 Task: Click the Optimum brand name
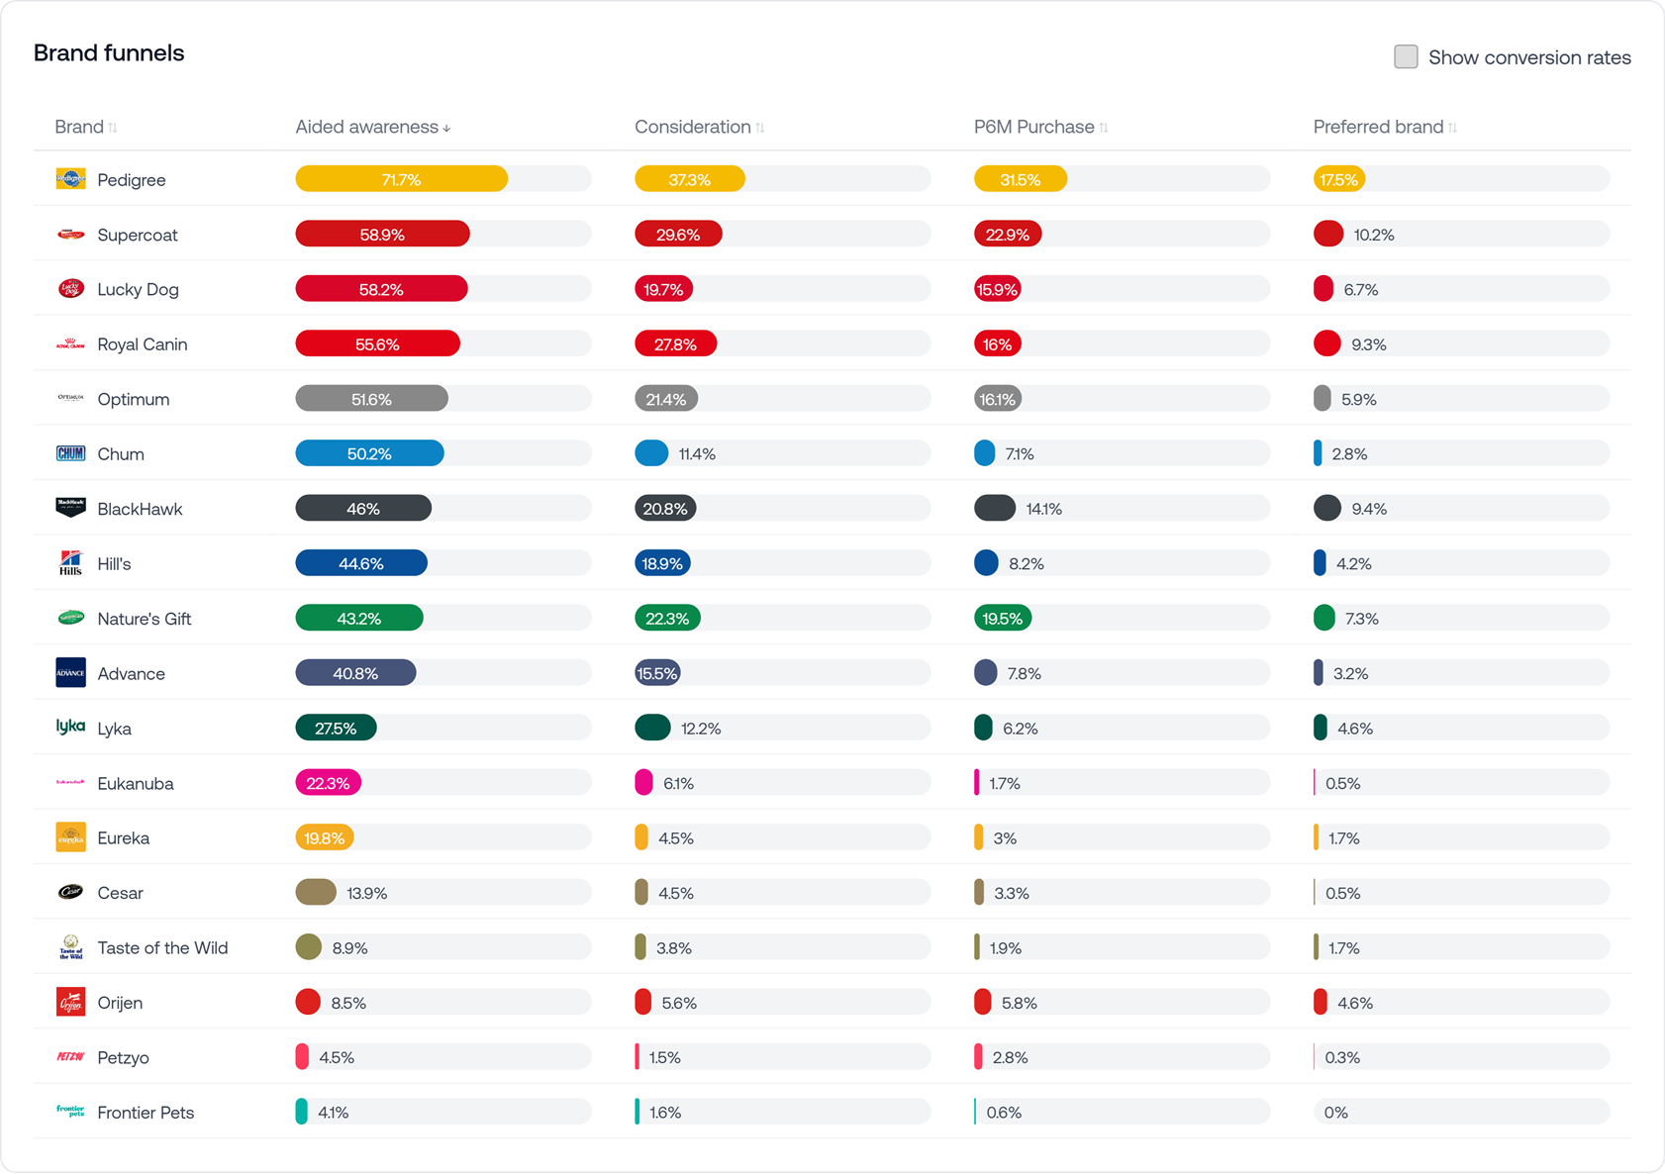click(133, 399)
